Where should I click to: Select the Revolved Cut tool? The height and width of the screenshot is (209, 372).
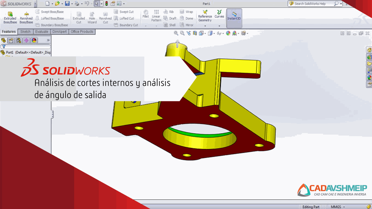tap(105, 18)
